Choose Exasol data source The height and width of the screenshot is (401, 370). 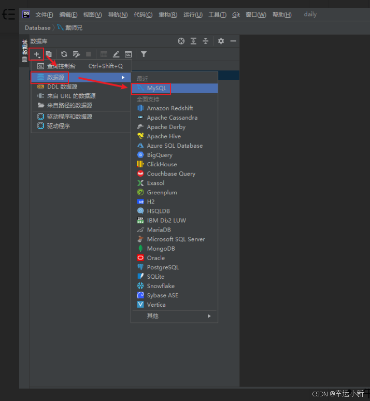point(175,183)
